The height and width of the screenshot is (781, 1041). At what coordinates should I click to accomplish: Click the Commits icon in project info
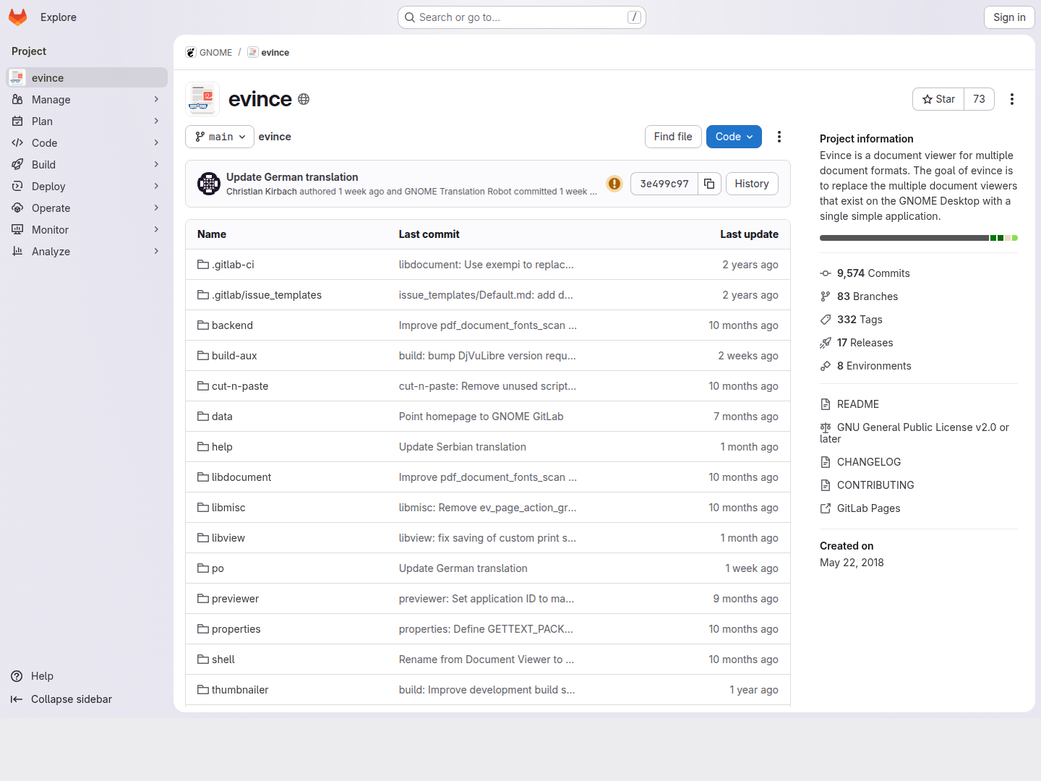click(x=826, y=273)
